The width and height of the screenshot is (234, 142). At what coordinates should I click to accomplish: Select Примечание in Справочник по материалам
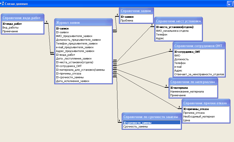click(x=193, y=95)
